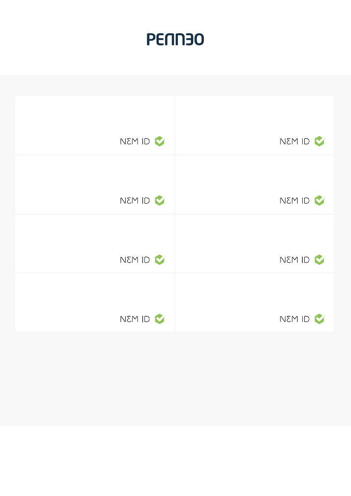351x496 pixels.
Task: Select the NEM ID text in second-row right card
Action: 295,201
